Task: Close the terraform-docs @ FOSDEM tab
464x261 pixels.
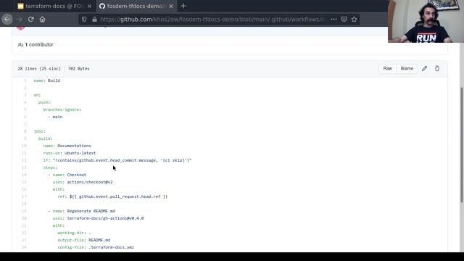Action: point(89,6)
